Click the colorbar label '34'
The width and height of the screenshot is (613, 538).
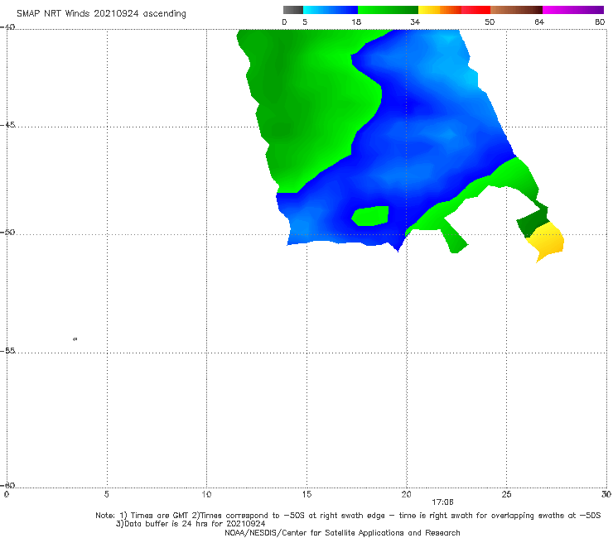(x=415, y=22)
